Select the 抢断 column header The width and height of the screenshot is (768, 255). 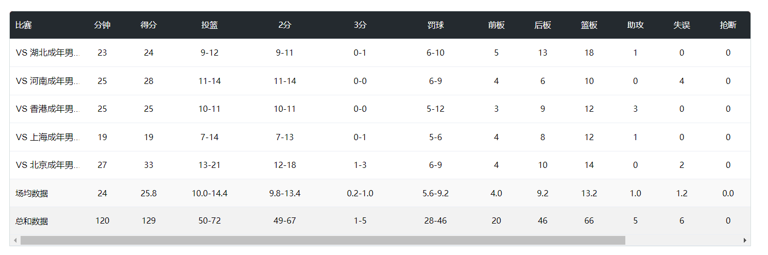728,25
